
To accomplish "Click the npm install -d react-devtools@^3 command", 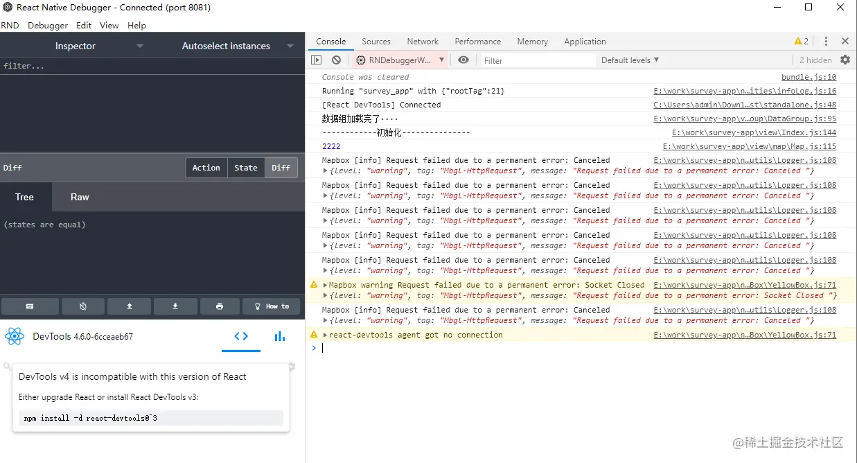I will 151,418.
